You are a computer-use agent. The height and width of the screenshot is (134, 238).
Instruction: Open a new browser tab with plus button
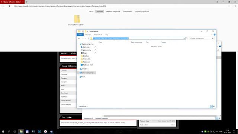point(27,2)
